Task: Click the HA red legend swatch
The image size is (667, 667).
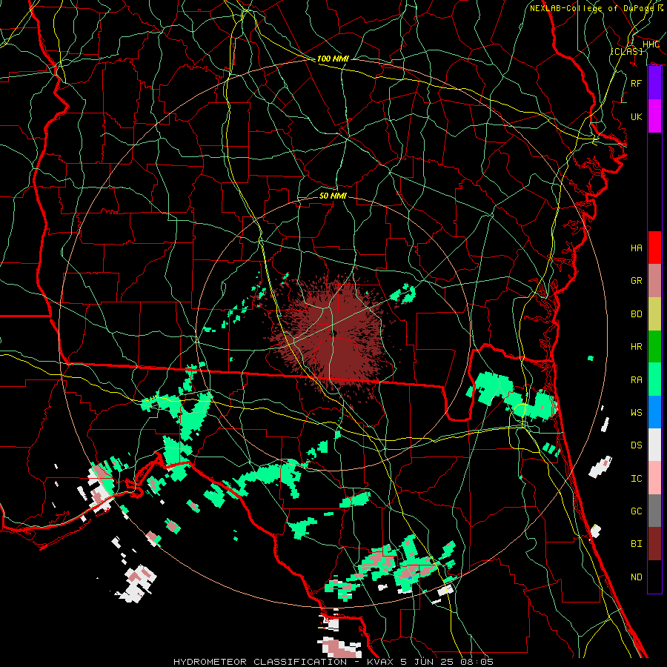Action: coord(654,248)
